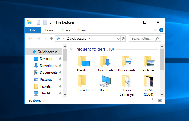Click the New folder icon in title bar
Viewport: 189px width, 121px height.
click(45, 22)
